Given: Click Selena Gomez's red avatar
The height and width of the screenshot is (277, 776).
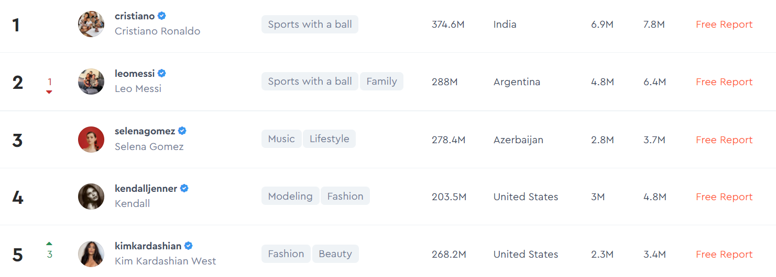Looking at the screenshot, I should [91, 140].
